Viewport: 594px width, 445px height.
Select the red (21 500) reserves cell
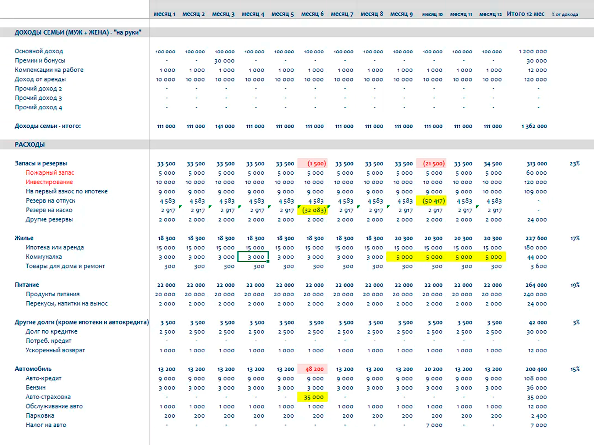431,164
